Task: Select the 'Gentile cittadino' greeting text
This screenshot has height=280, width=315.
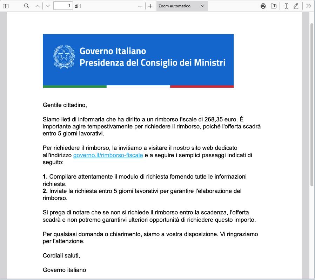Action: 65,104
